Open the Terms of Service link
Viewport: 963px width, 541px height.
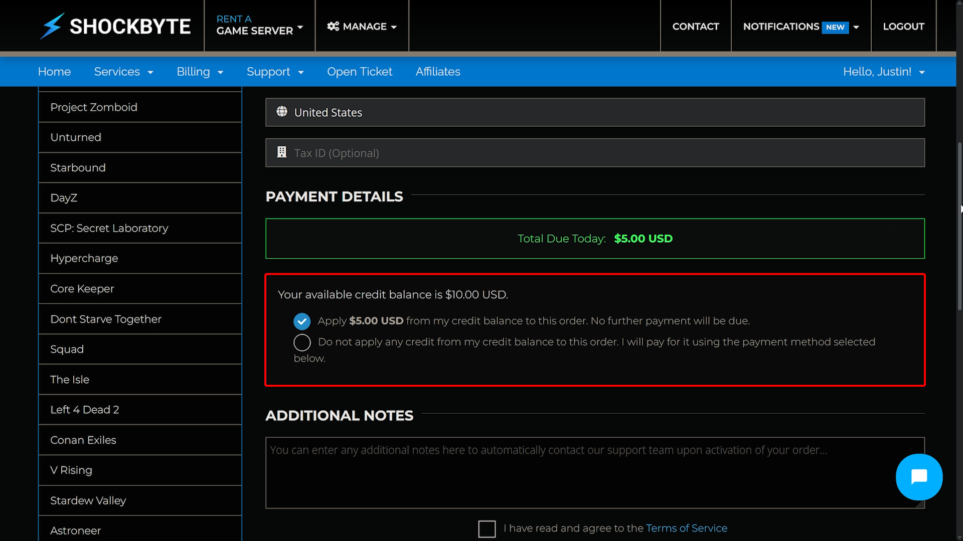686,528
